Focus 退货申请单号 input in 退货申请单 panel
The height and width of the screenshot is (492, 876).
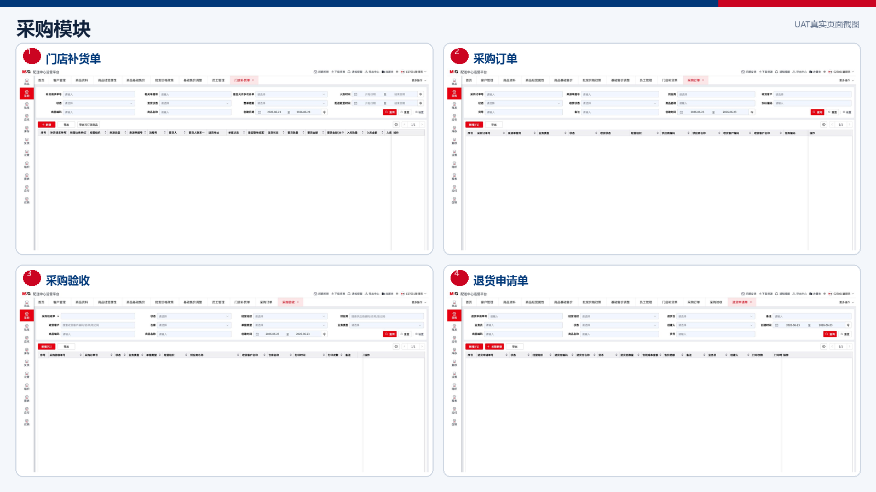525,317
